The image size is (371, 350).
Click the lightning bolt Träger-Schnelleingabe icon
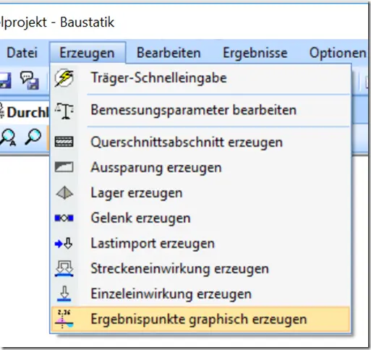pyautogui.click(x=64, y=78)
